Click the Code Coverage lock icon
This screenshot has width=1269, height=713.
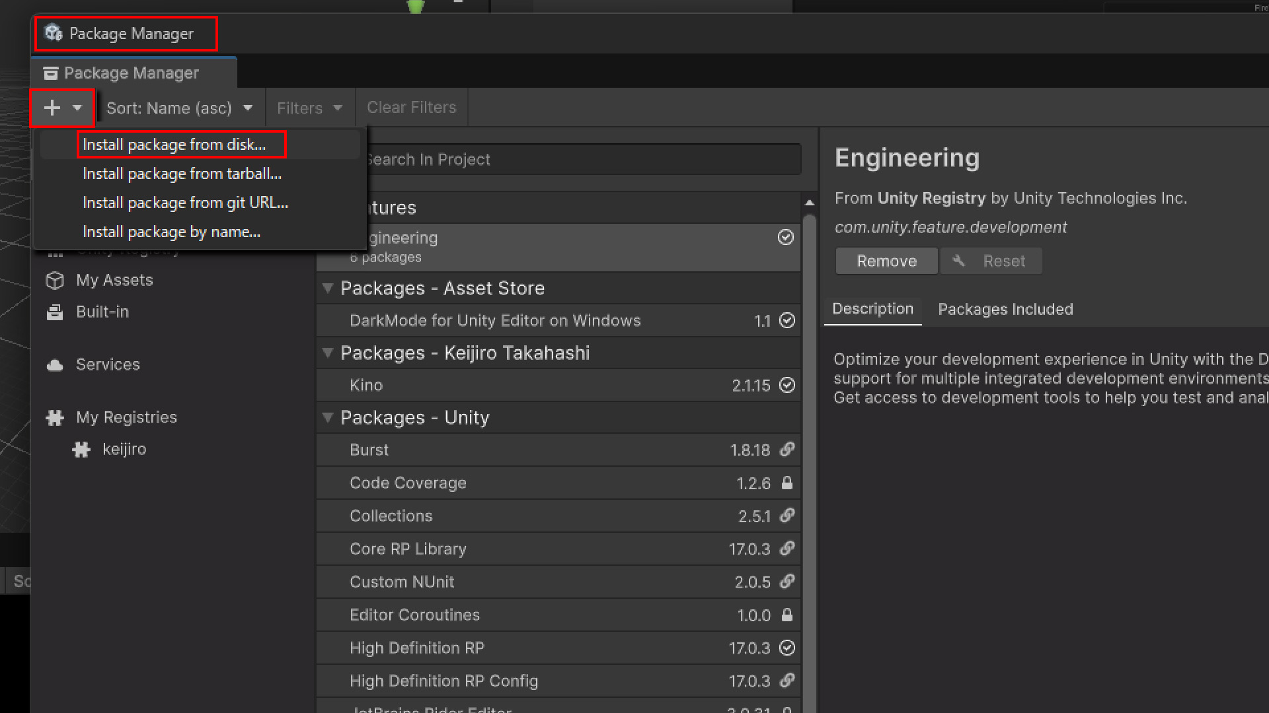tap(787, 483)
